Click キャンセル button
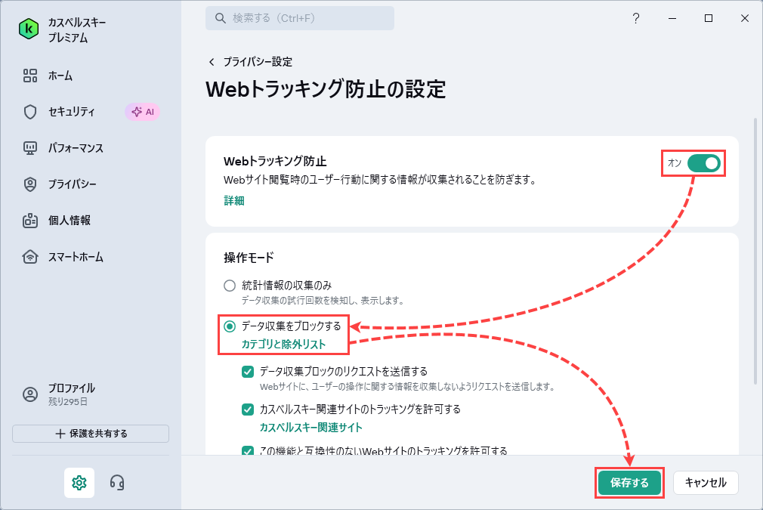Screen dimensions: 763x510 pos(706,482)
